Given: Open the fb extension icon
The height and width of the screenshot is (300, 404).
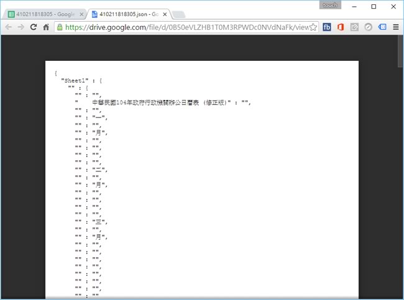Looking at the screenshot, I should click(x=327, y=27).
